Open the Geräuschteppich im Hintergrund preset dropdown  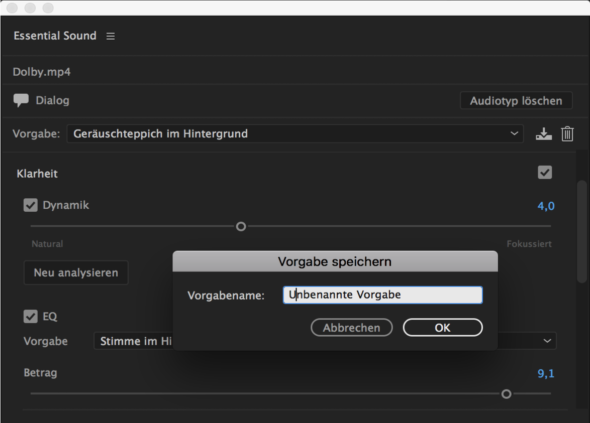coord(294,134)
